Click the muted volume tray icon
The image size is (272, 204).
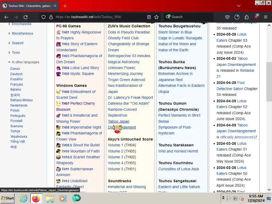click(x=241, y=198)
